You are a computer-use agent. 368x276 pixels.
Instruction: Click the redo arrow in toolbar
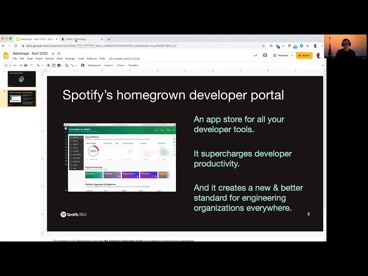tap(21, 65)
